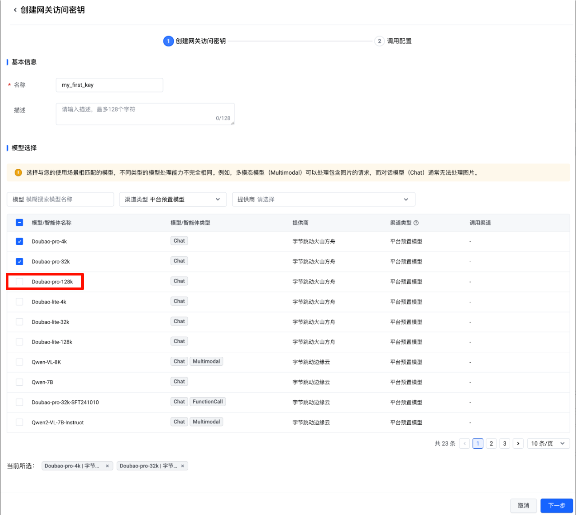576x515 pixels.
Task: Check the Doubao-pro-128k checkbox
Action: click(x=20, y=282)
